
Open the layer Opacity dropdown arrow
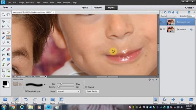194,16
